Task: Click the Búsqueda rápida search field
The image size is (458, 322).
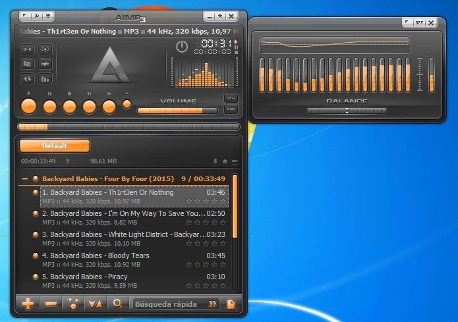Action: [x=169, y=304]
